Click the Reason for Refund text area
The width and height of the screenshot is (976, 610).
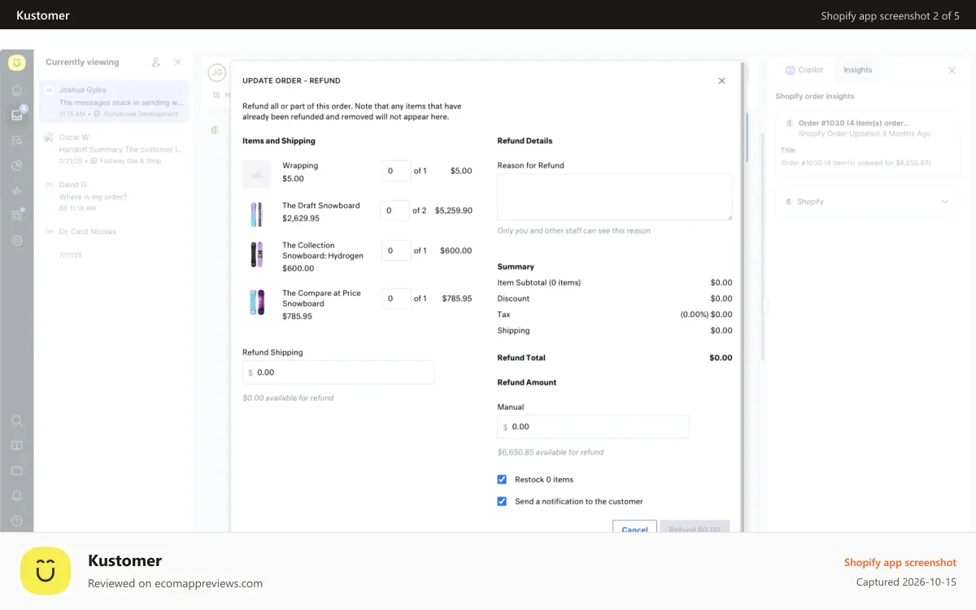615,197
